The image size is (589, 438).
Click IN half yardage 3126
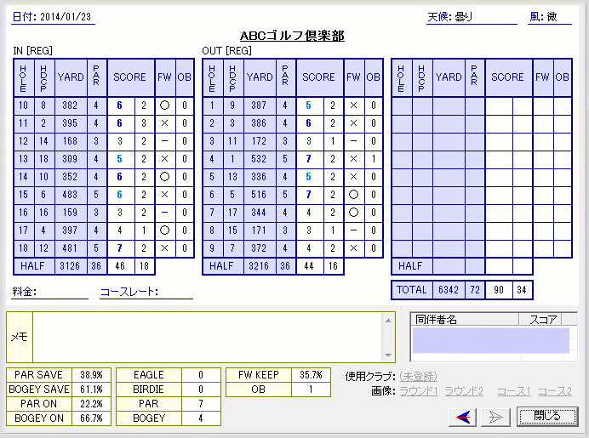click(x=71, y=266)
